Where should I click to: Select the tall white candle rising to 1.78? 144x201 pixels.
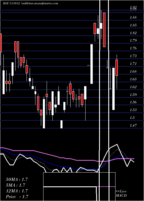[x=92, y=64]
